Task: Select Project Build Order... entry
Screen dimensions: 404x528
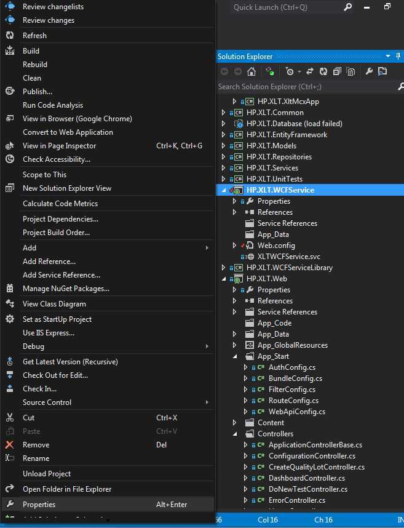Action: (x=108, y=233)
